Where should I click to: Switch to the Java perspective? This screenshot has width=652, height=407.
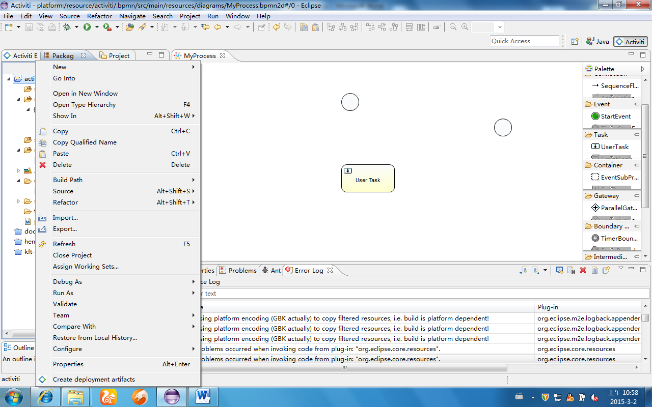[597, 42]
